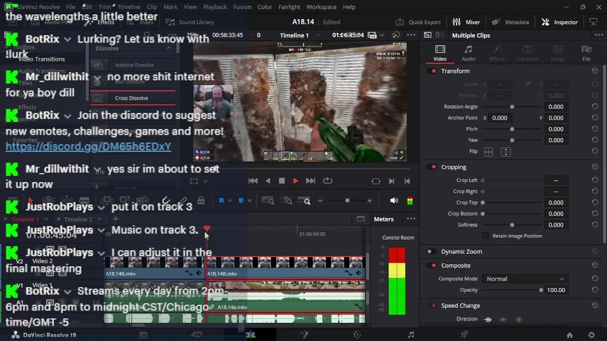The width and height of the screenshot is (607, 341).
Task: Jump to the first frame
Action: tap(253, 181)
